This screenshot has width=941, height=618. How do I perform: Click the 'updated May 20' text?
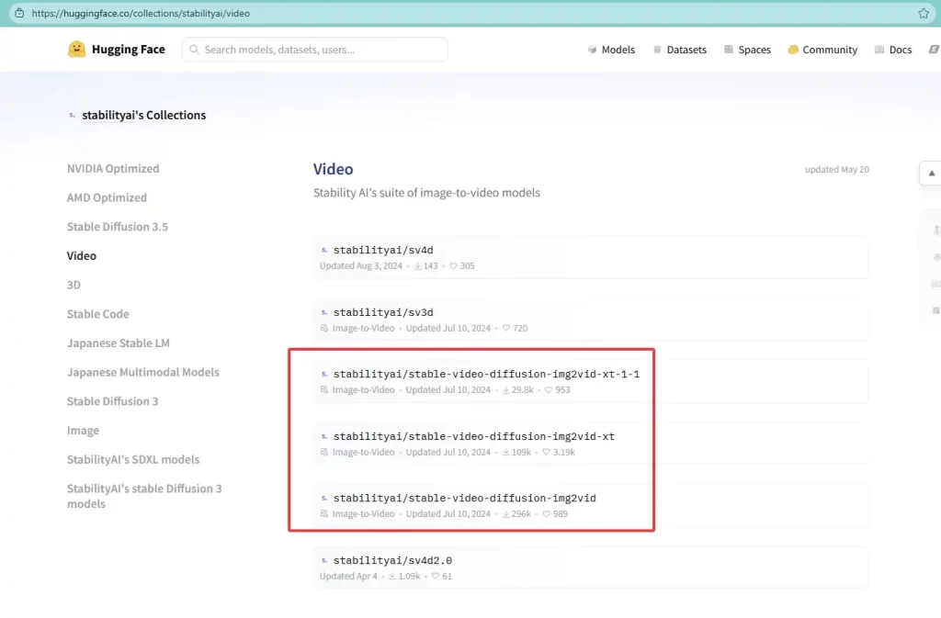[x=836, y=170]
